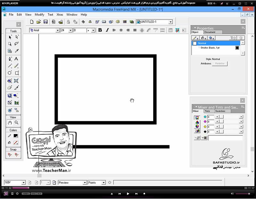Select the Hand tool in View section
The height and width of the screenshot is (199, 256).
(10, 123)
